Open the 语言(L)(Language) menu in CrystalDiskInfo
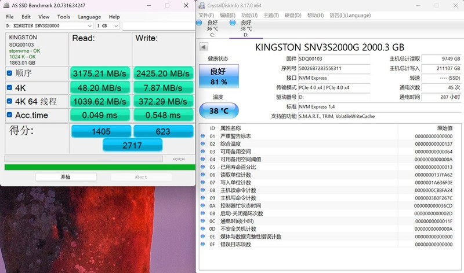The width and height of the screenshot is (464, 273). 350,16
